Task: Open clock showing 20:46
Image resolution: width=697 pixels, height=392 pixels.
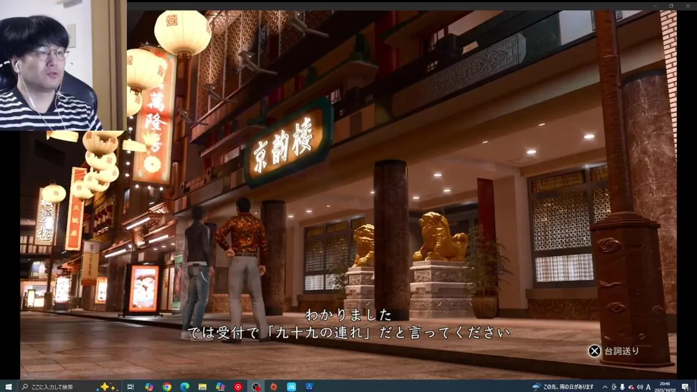Action: point(665,387)
